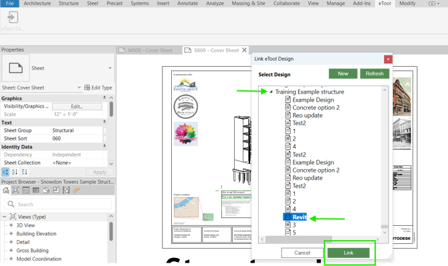Expand the 3D View tree node
This screenshot has height=266, width=448.
(11, 225)
